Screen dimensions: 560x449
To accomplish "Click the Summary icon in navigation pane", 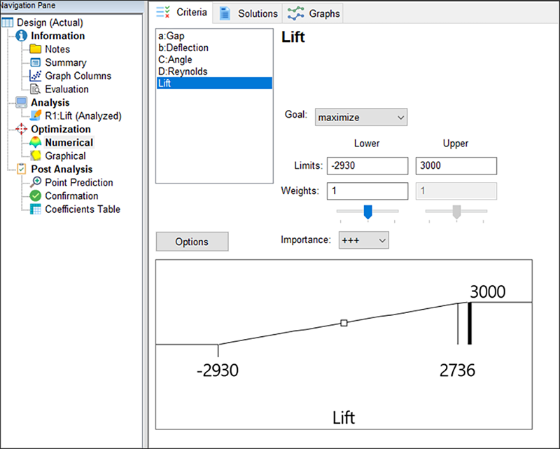I will click(36, 62).
